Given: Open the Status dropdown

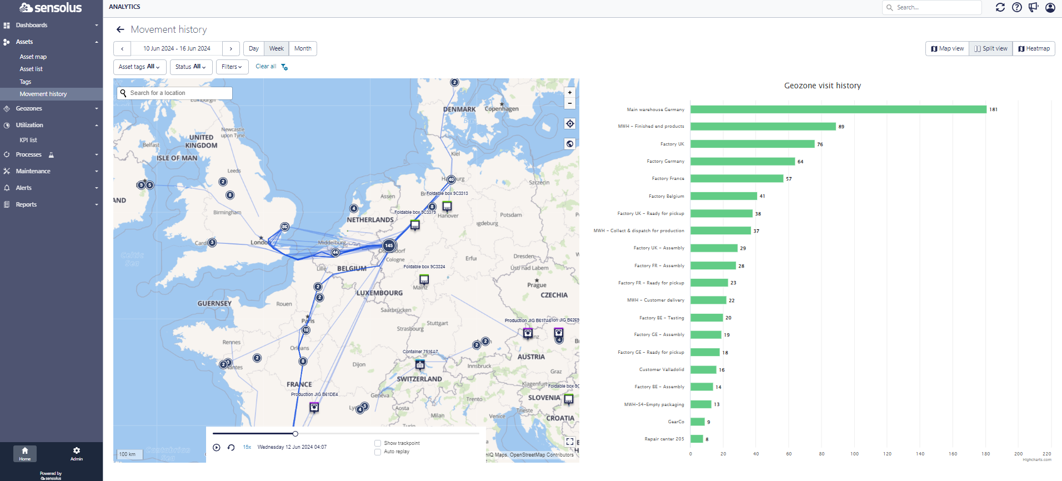Looking at the screenshot, I should click(191, 67).
